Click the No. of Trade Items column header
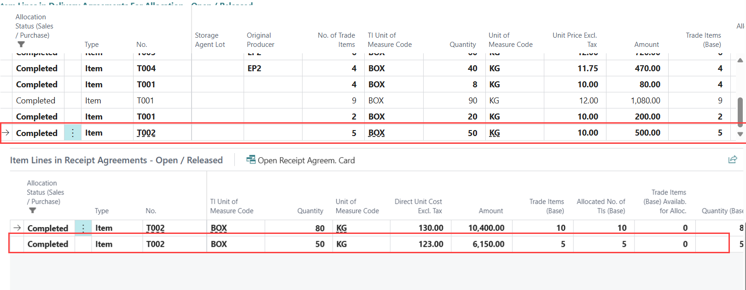746x290 pixels. (x=336, y=40)
